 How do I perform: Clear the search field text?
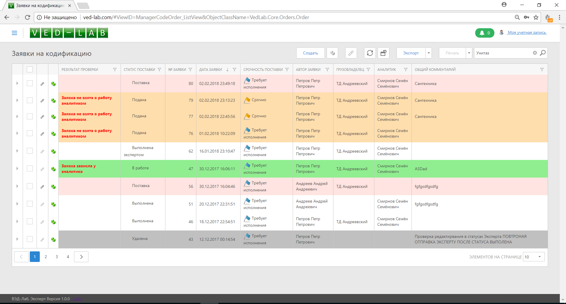tap(535, 53)
